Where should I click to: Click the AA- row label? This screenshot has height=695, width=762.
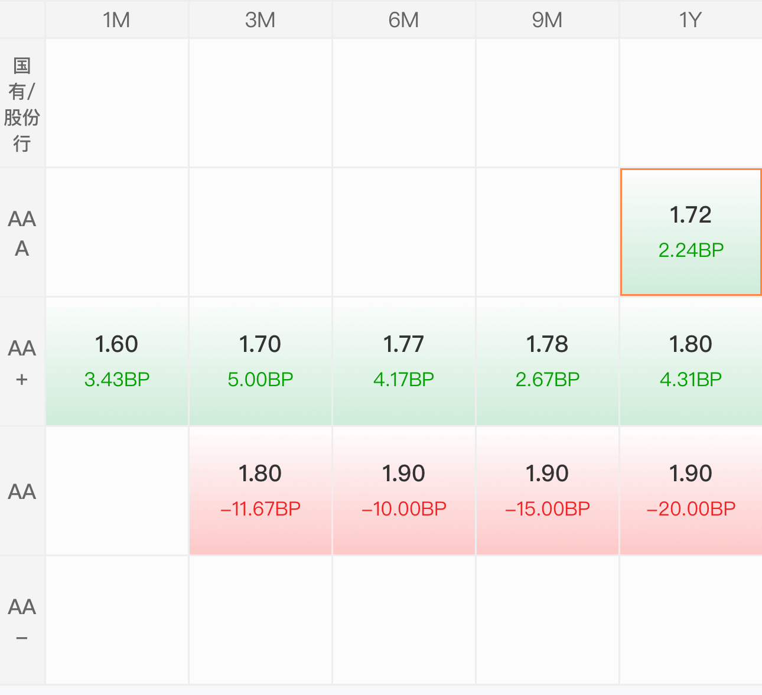[x=22, y=620]
